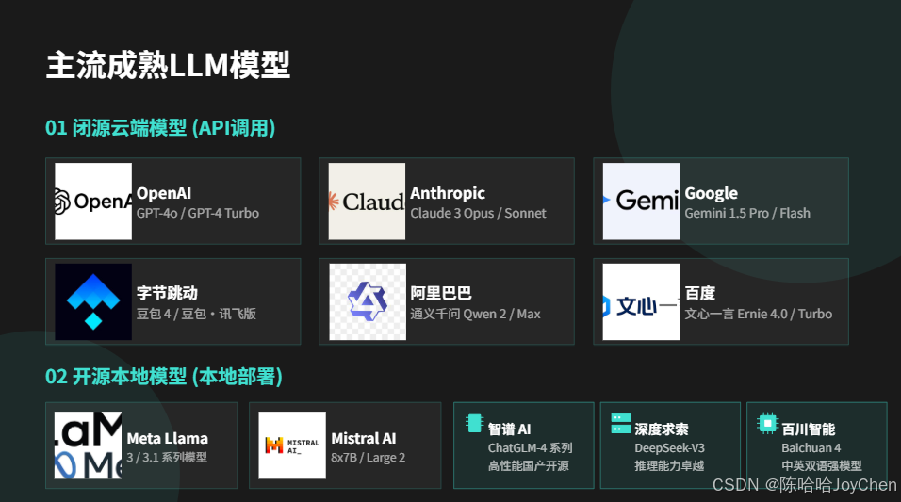This screenshot has width=901, height=502.
Task: Click the Mistral AI logo image
Action: (x=292, y=445)
